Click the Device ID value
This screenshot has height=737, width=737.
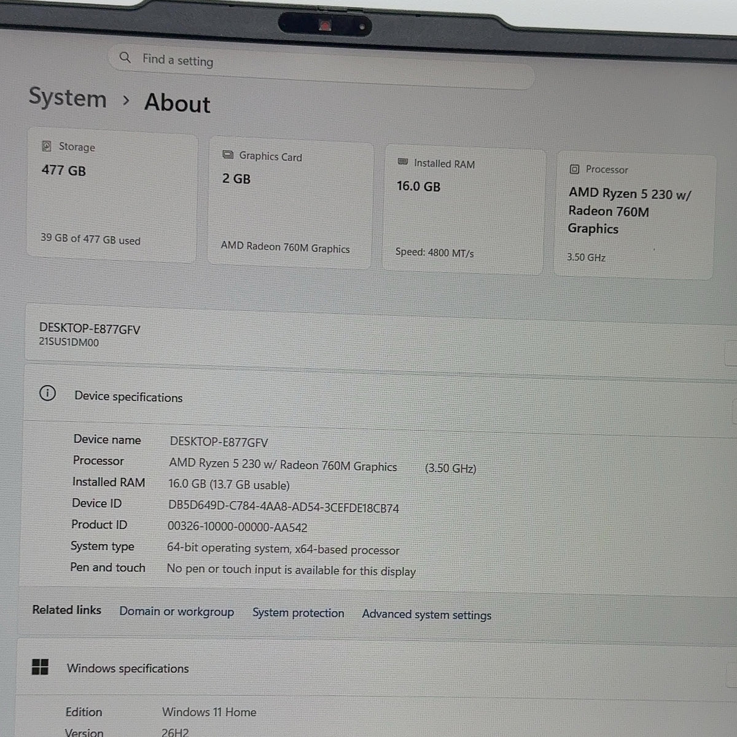(x=284, y=507)
